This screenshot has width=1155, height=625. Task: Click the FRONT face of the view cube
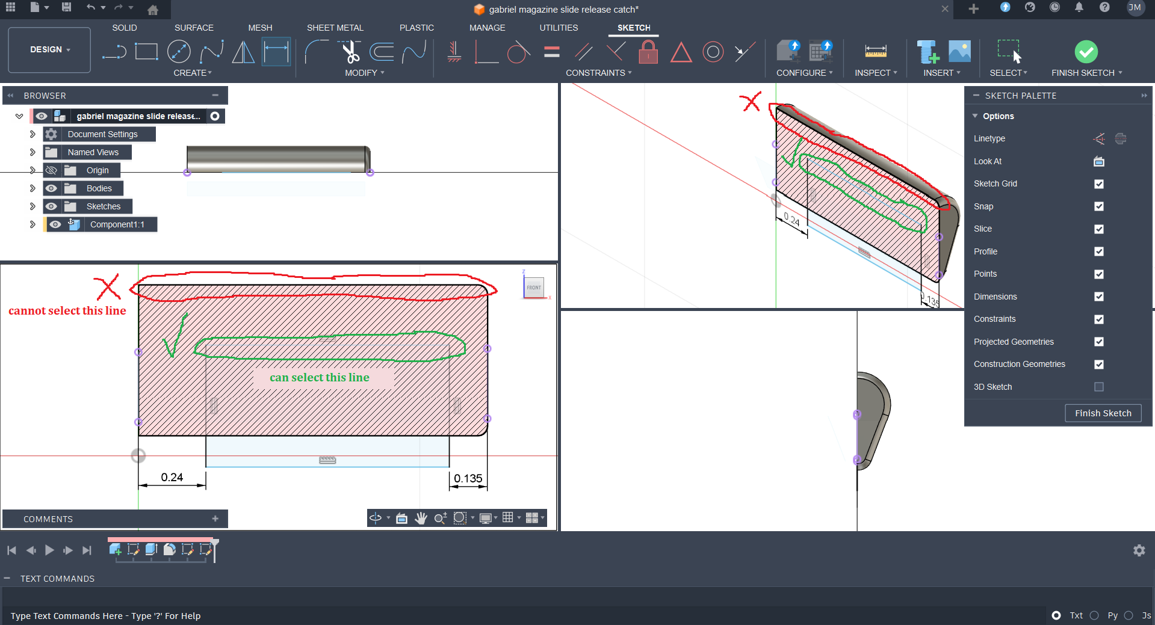(x=534, y=288)
